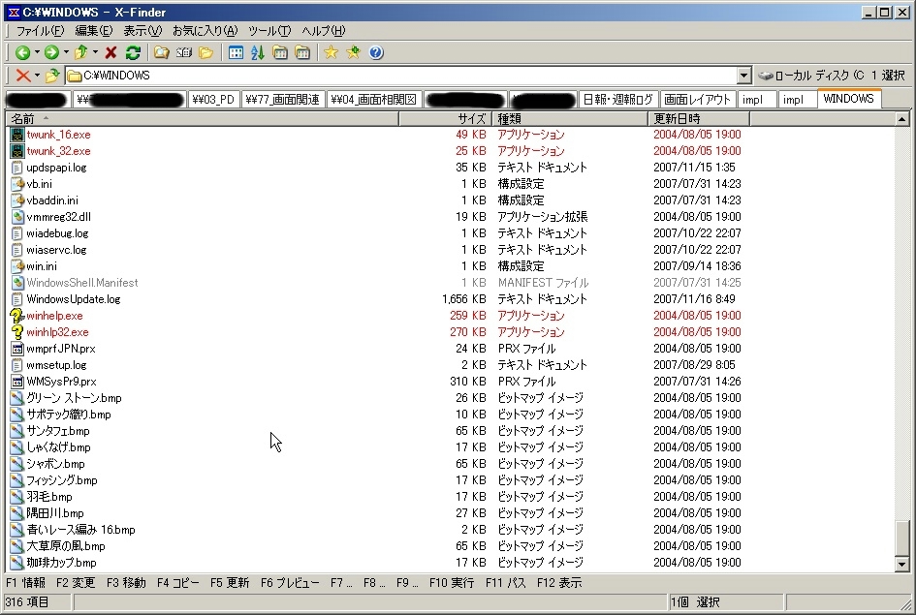Open the 表示 menu
916x615 pixels.
point(142,31)
